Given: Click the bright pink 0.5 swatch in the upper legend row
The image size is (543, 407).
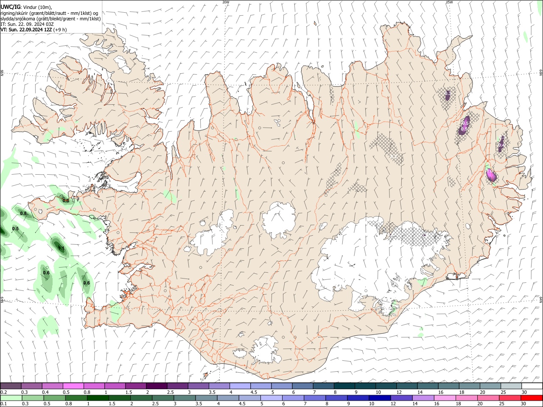Looking at the screenshot, I should click(73, 386).
